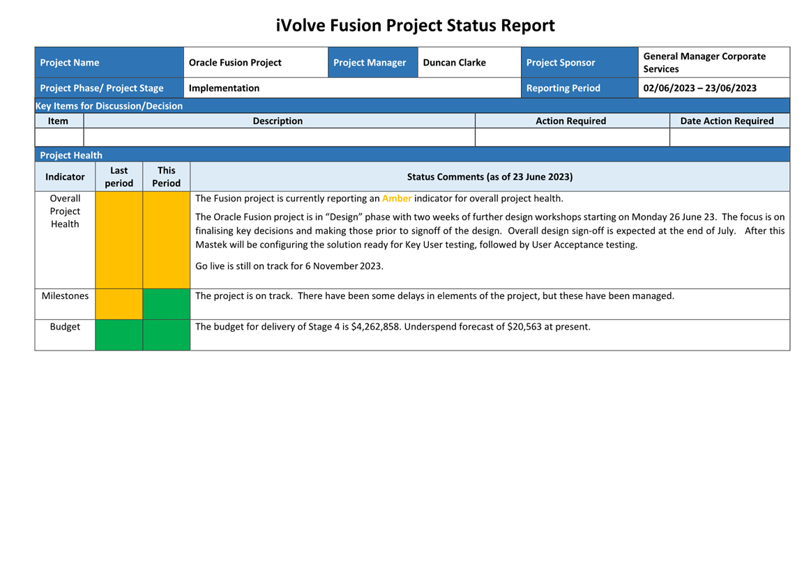Click the empty cell under Description

point(280,137)
